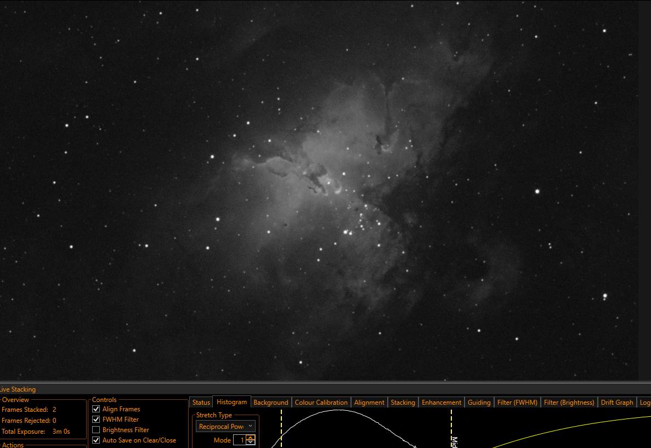Select the Filter (Brightness) tab
This screenshot has height=448, width=651.
pos(569,403)
